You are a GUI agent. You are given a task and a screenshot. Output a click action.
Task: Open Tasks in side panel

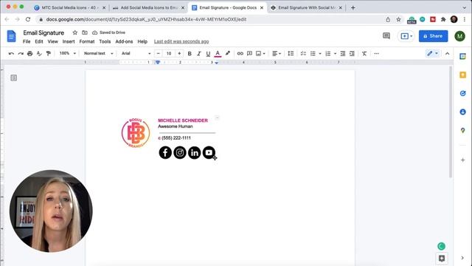462,94
